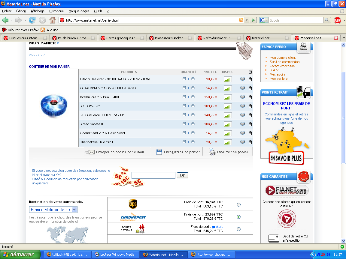Image resolution: width=346 pixels, height=259 pixels.
Task: Click EN SAVOIR PLUS button
Action: [x=286, y=158]
